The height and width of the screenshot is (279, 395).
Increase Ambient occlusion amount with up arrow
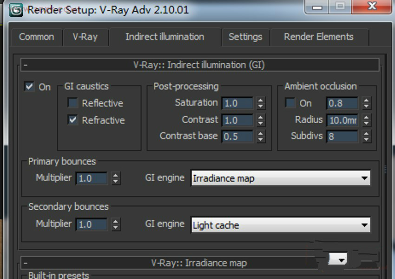[366, 100]
